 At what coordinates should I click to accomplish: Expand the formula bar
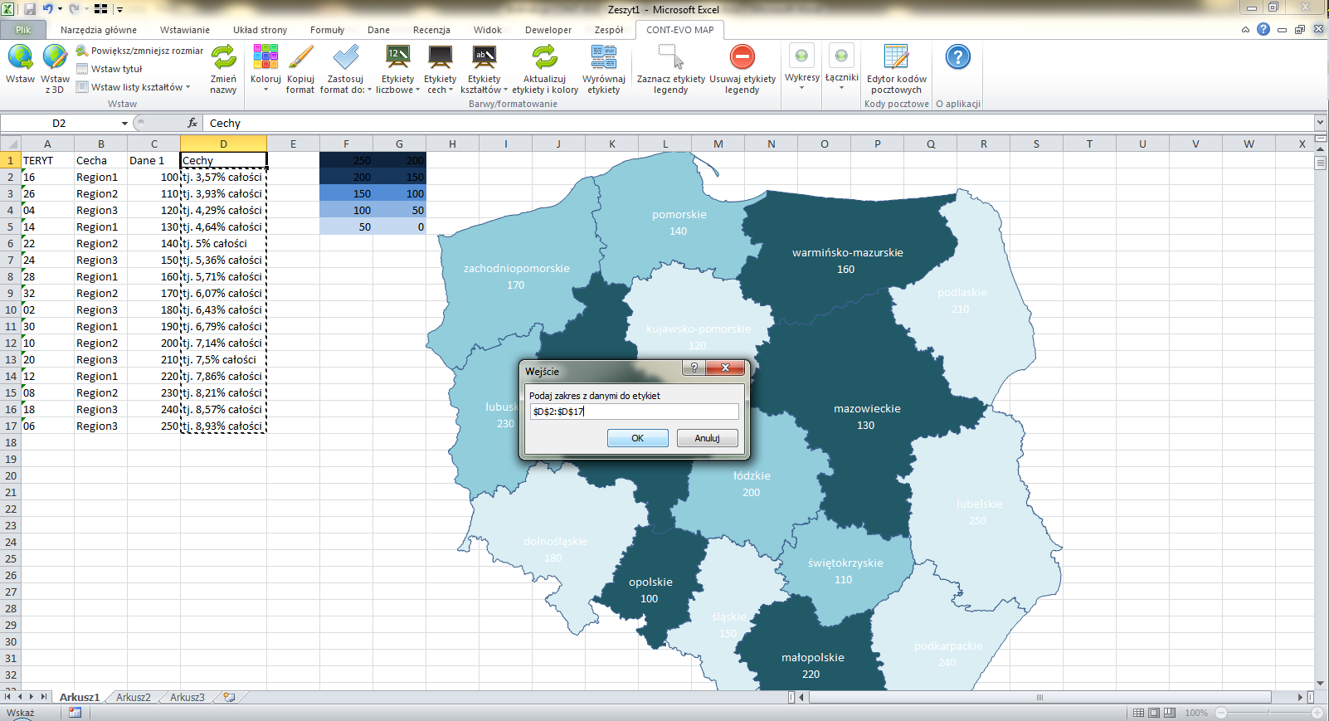coord(1320,123)
